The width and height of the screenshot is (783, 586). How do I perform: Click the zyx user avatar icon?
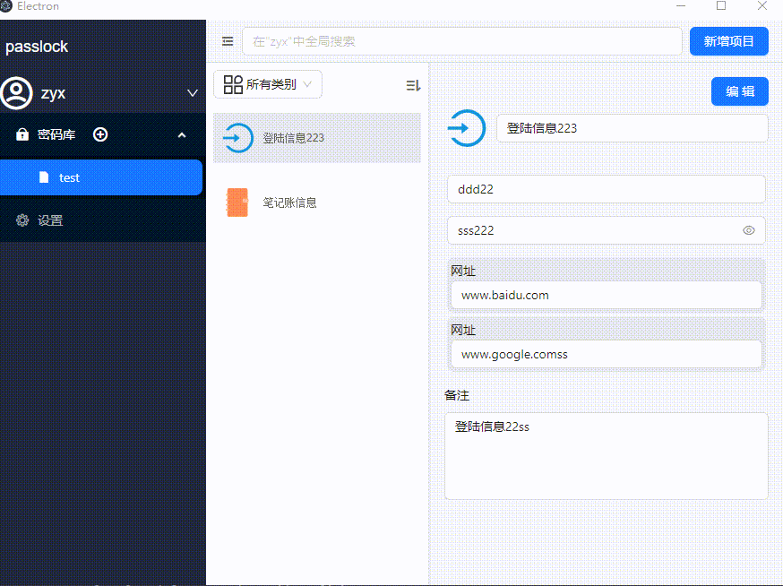[16, 92]
